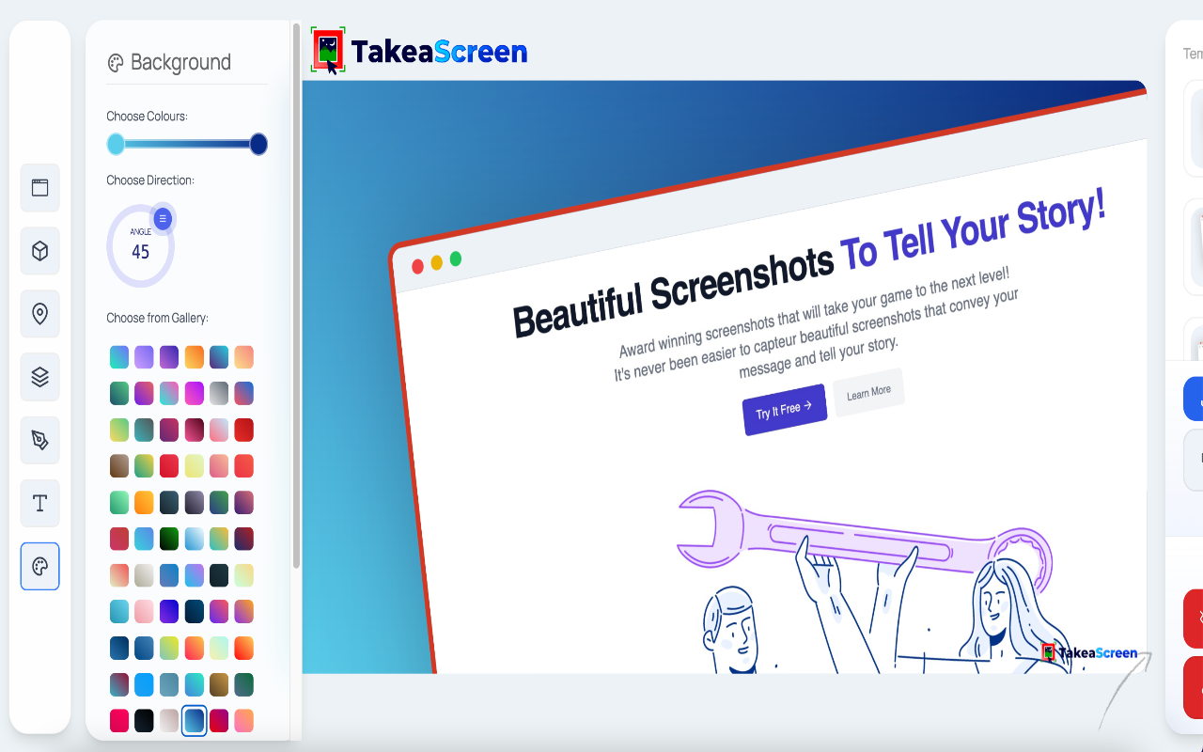Select the Text (T) tool icon

(39, 503)
